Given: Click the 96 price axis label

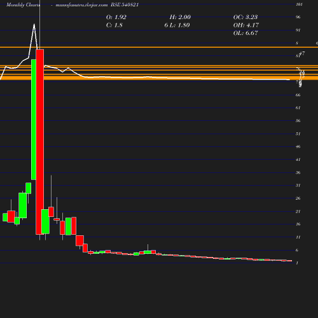Looking at the screenshot, I should coord(298,17).
